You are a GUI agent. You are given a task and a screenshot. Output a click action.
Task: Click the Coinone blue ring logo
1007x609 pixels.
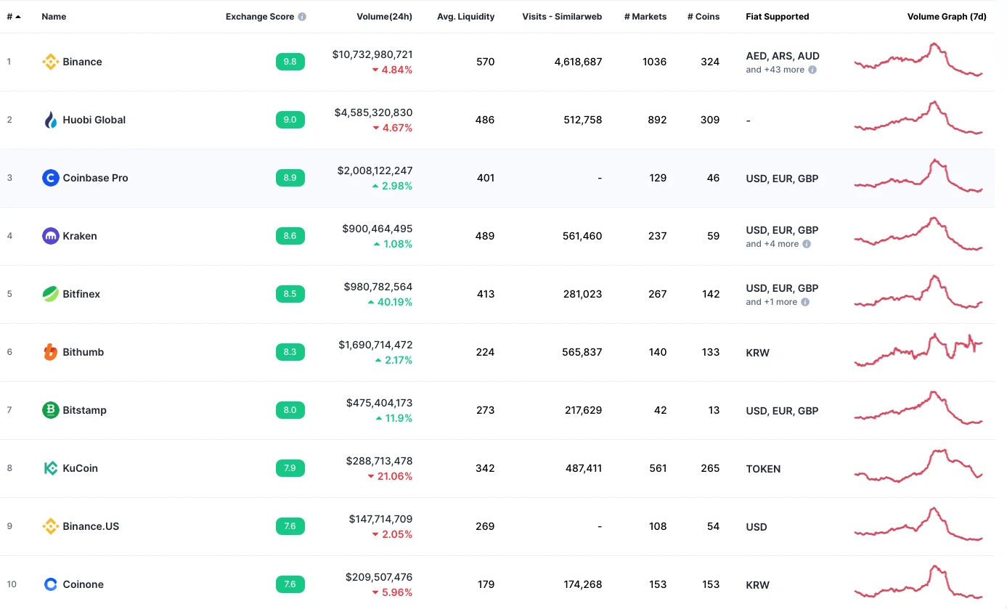50,584
